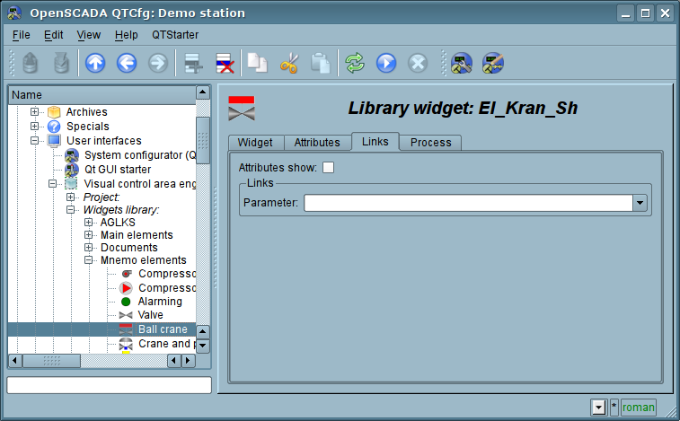Click the scissors Cut icon

click(288, 63)
